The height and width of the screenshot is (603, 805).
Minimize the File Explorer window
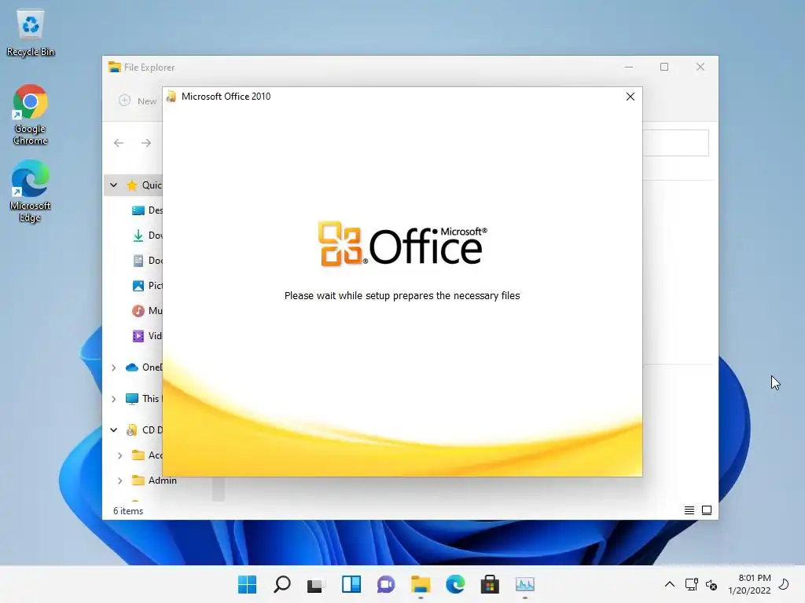point(629,68)
